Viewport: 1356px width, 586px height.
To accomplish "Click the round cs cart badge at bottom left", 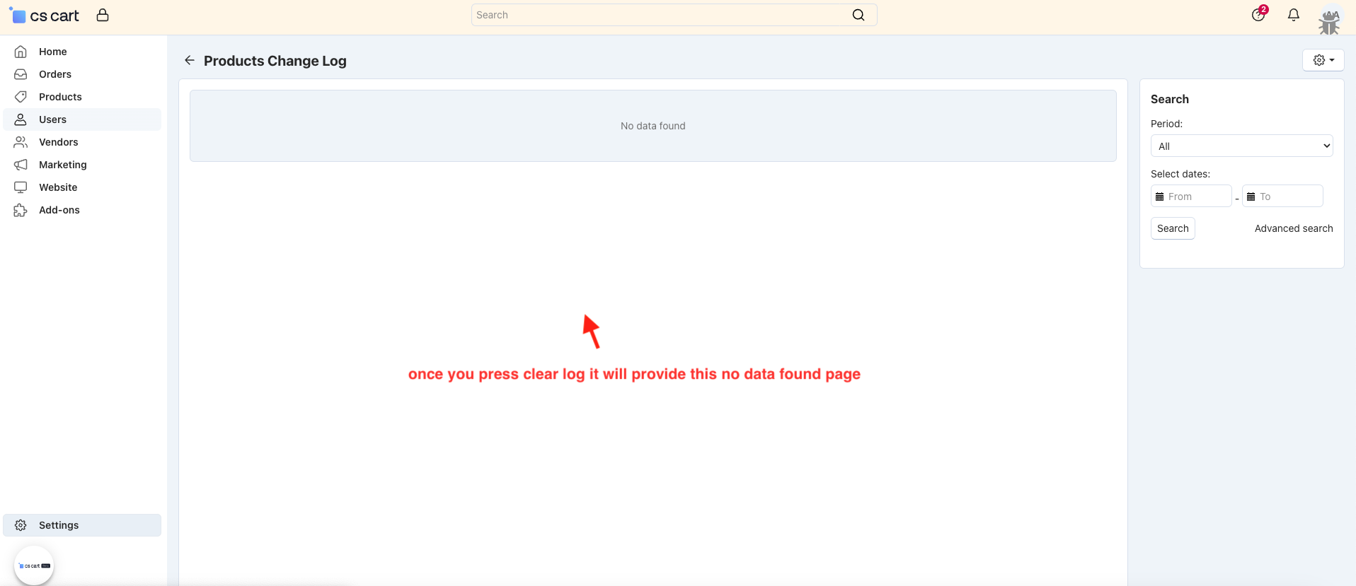I will [x=34, y=566].
